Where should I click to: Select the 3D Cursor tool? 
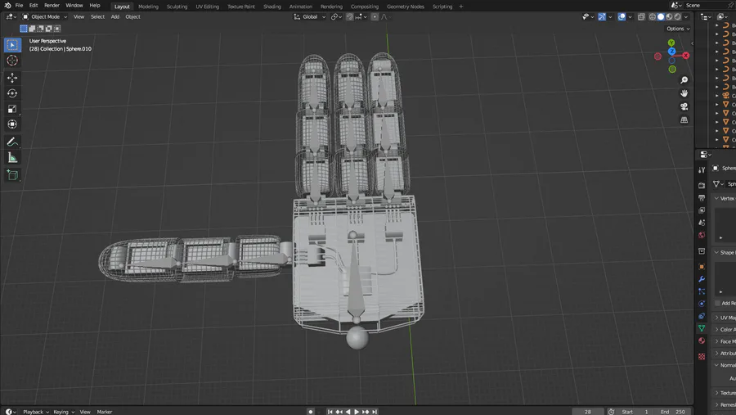pos(12,61)
